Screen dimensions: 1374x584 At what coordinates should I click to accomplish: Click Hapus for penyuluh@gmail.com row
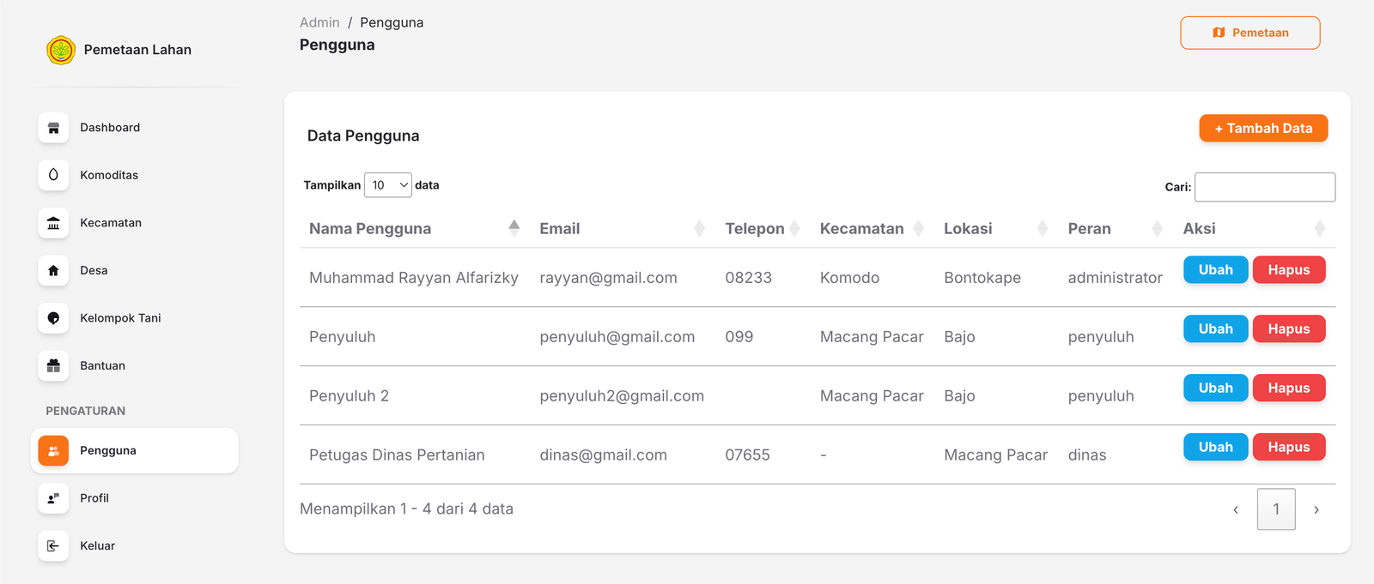(x=1289, y=328)
